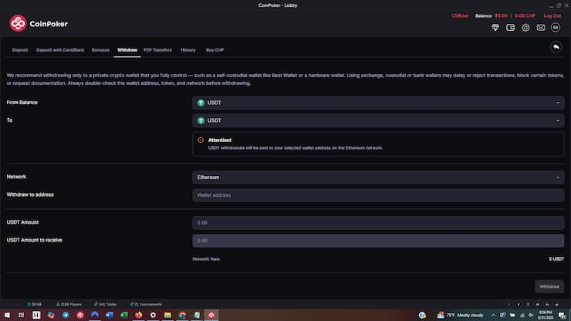Switch to the History tab
The height and width of the screenshot is (321, 571).
point(188,50)
